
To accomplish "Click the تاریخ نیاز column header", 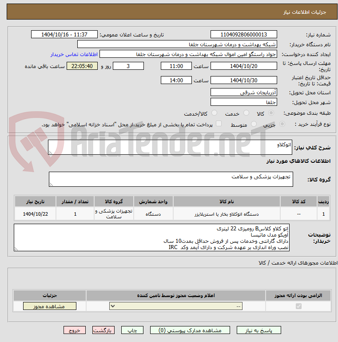I will 35,201.
